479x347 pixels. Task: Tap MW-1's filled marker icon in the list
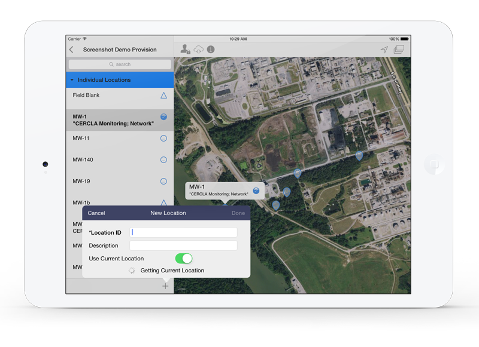(163, 116)
